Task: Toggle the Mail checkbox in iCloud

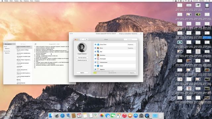Action: 95,52
